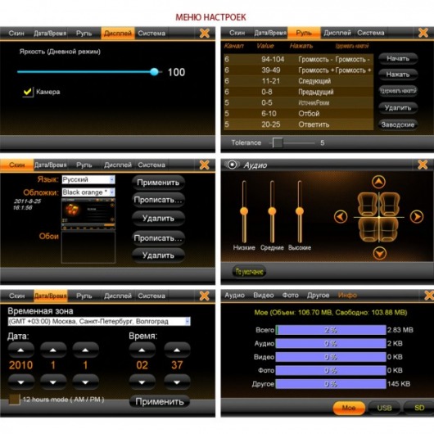Viewport: 434px width, 434px height.
Task: Shift audio balance left with left arrow
Action: pos(341,217)
